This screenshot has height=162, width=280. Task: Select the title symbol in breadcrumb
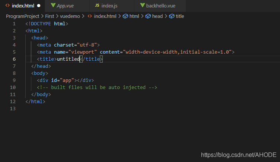tap(180, 16)
